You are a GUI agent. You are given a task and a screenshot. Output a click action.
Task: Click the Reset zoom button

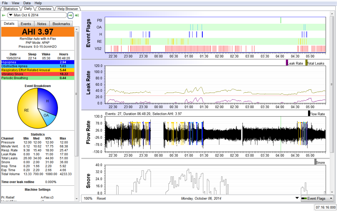pos(101,198)
